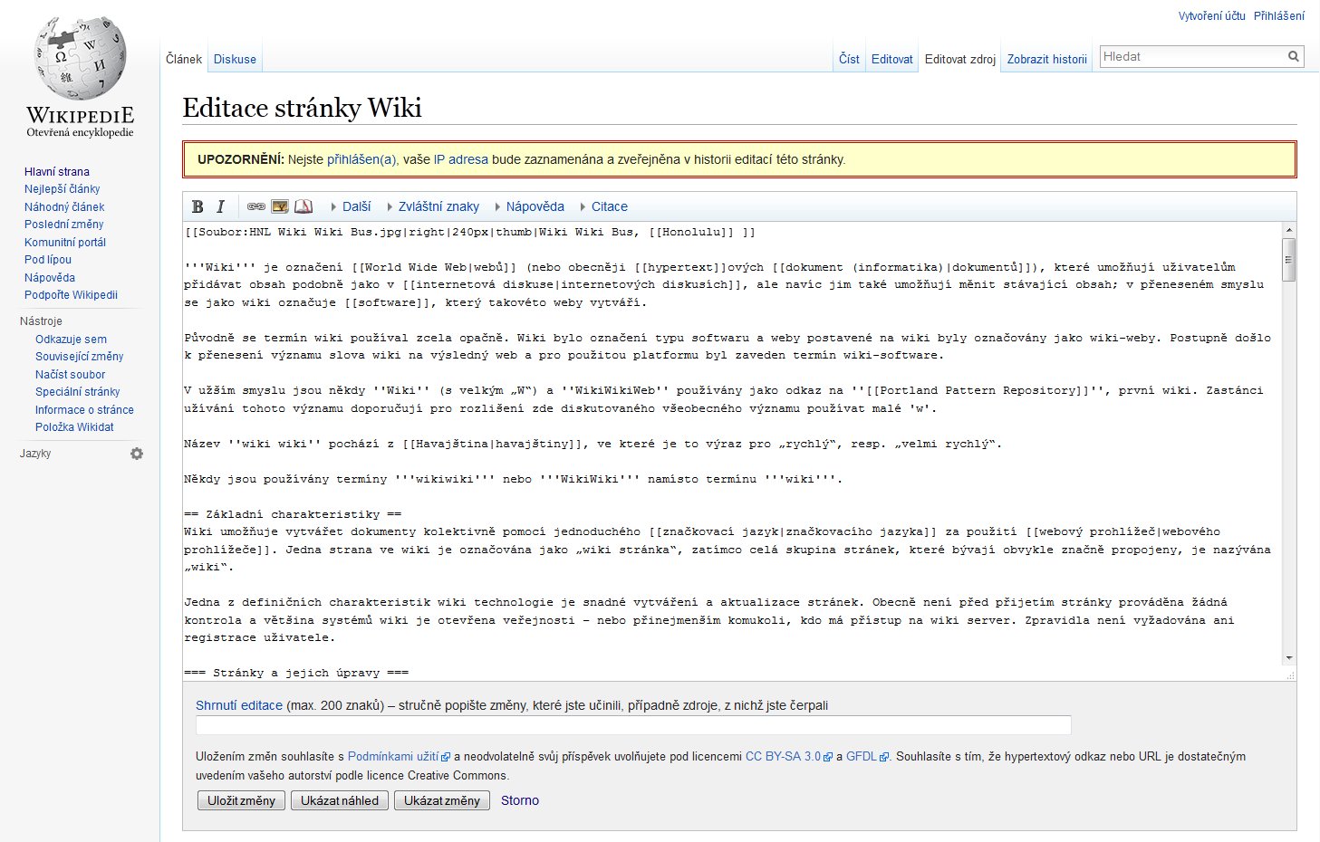This screenshot has width=1320, height=842.
Task: Open Položka Wikidat under Nástroje
Action: (x=74, y=427)
